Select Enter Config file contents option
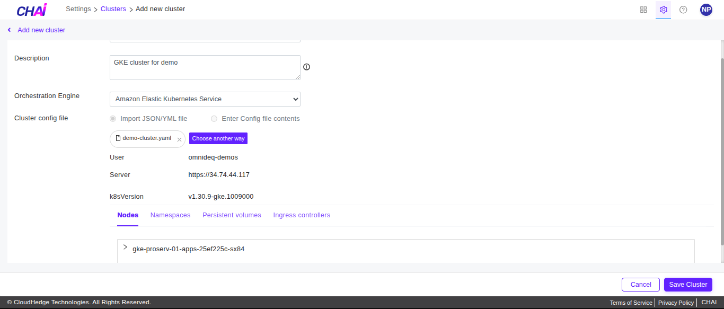The height and width of the screenshot is (309, 724). coord(214,119)
